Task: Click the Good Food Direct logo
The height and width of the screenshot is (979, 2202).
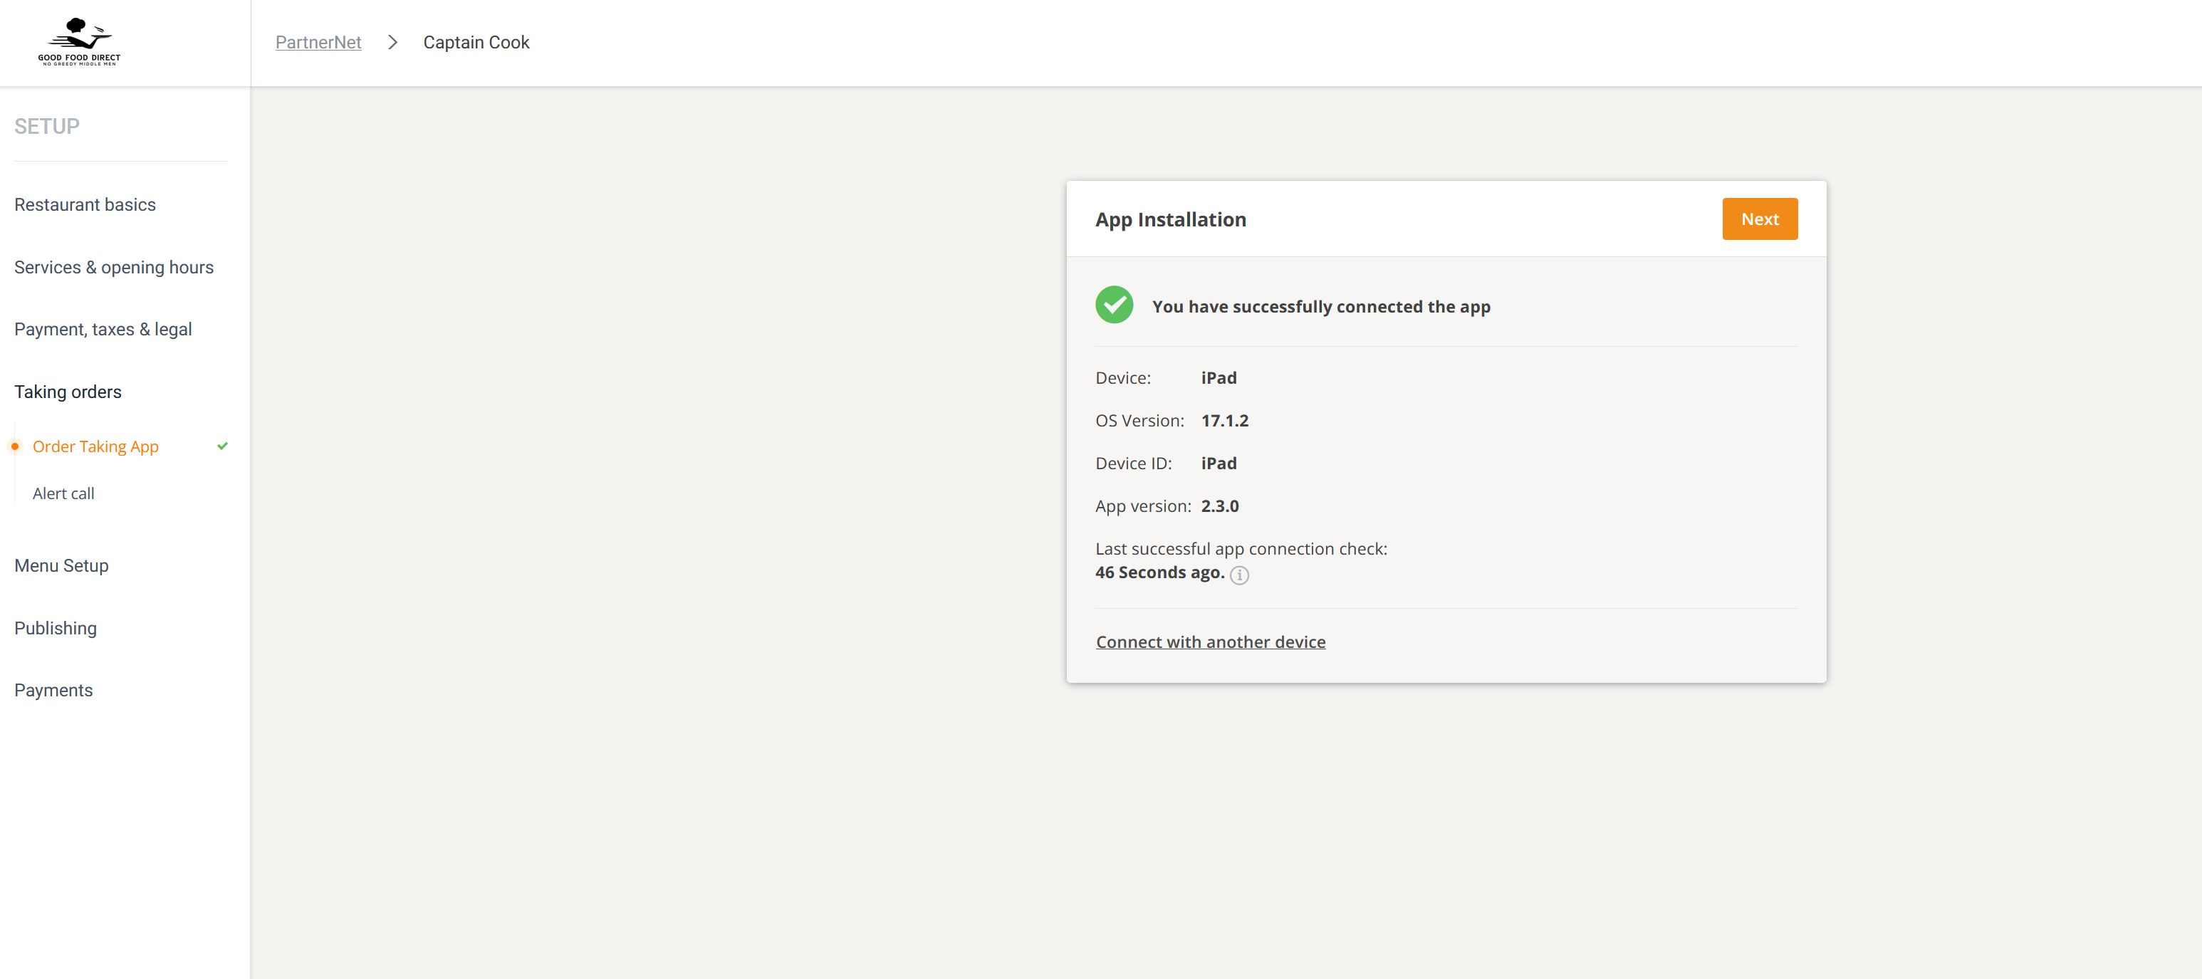Action: (78, 41)
